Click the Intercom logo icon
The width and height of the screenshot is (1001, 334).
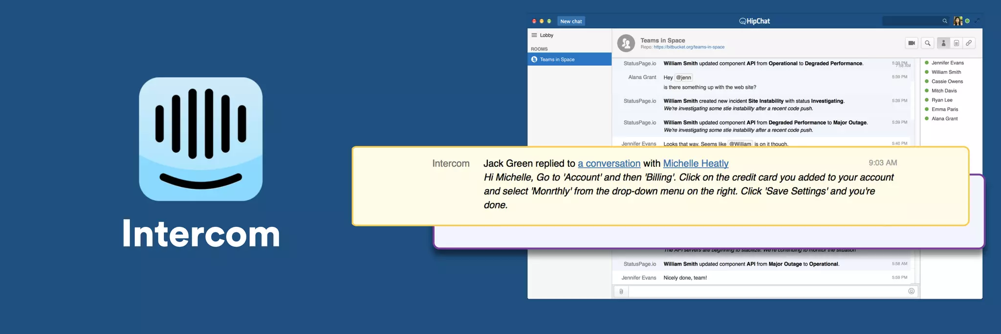[200, 139]
